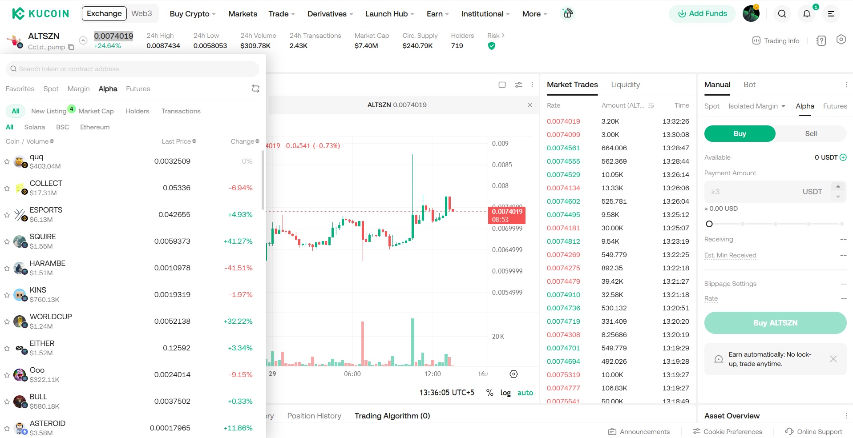Expand the Launch Hub dropdown
This screenshot has height=438, width=853.
(x=390, y=14)
